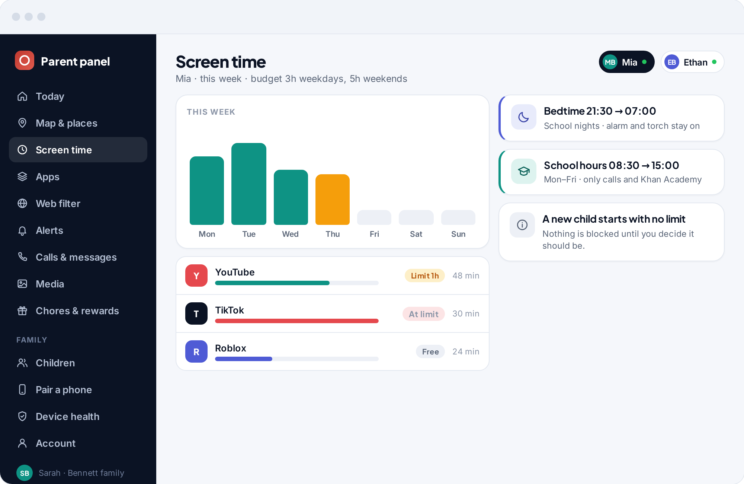The image size is (744, 484).
Task: Click the home icon next to Today
Action: point(22,96)
